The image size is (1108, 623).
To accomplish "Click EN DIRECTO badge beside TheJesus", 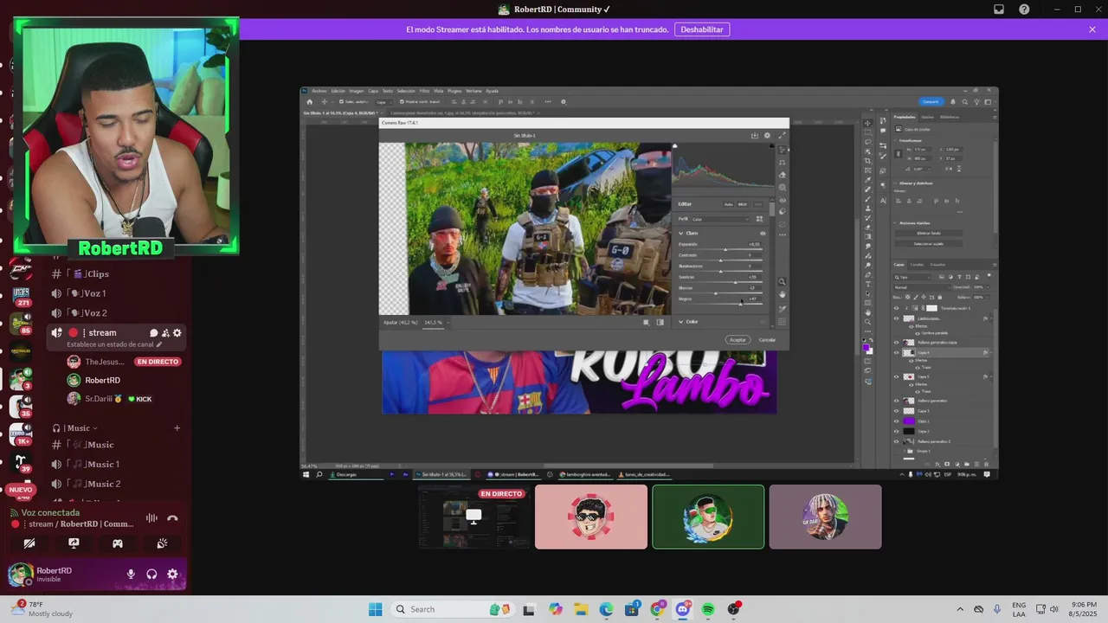I will coord(158,362).
